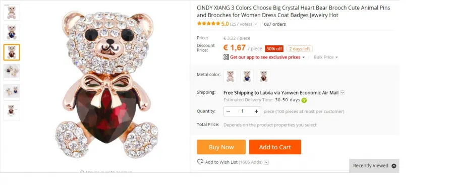Open the shipping method dropdown arrow
454x187 pixels.
coord(343,93)
